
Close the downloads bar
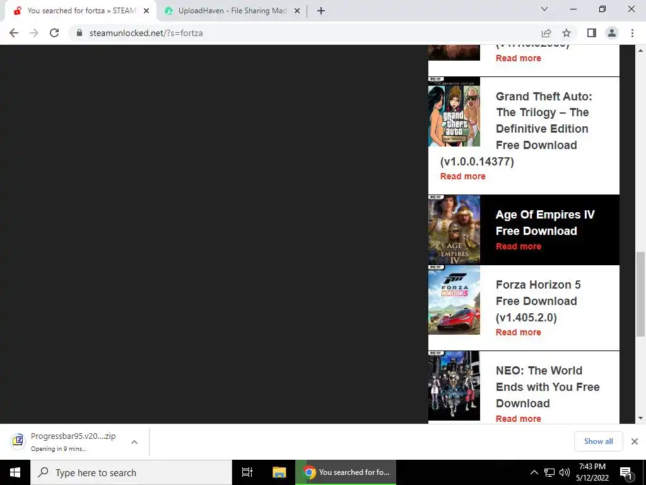point(635,441)
